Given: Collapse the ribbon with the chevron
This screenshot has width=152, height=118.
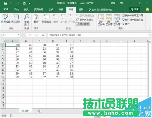Looking at the screenshot, I should (x=149, y=29).
